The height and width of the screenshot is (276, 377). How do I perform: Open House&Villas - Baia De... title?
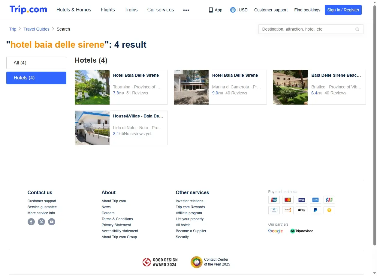138,116
